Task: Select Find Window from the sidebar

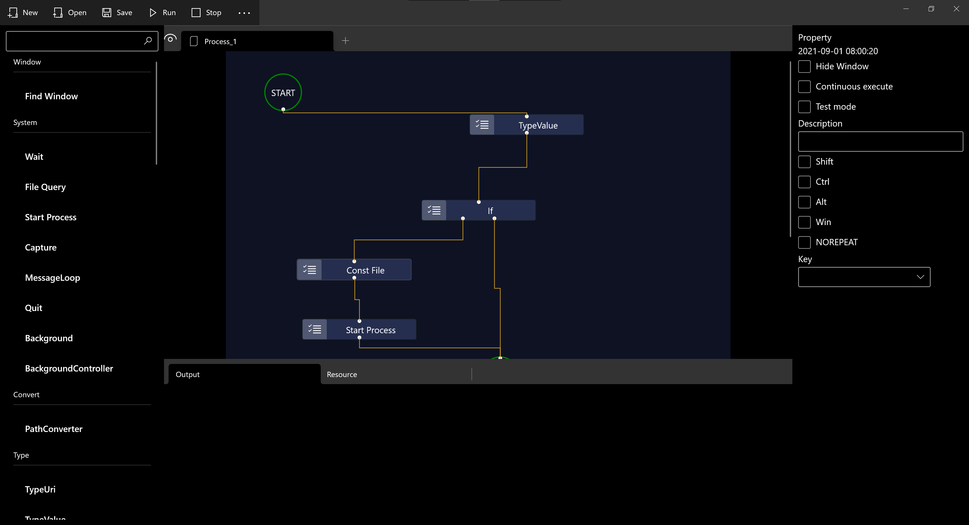Action: (51, 96)
